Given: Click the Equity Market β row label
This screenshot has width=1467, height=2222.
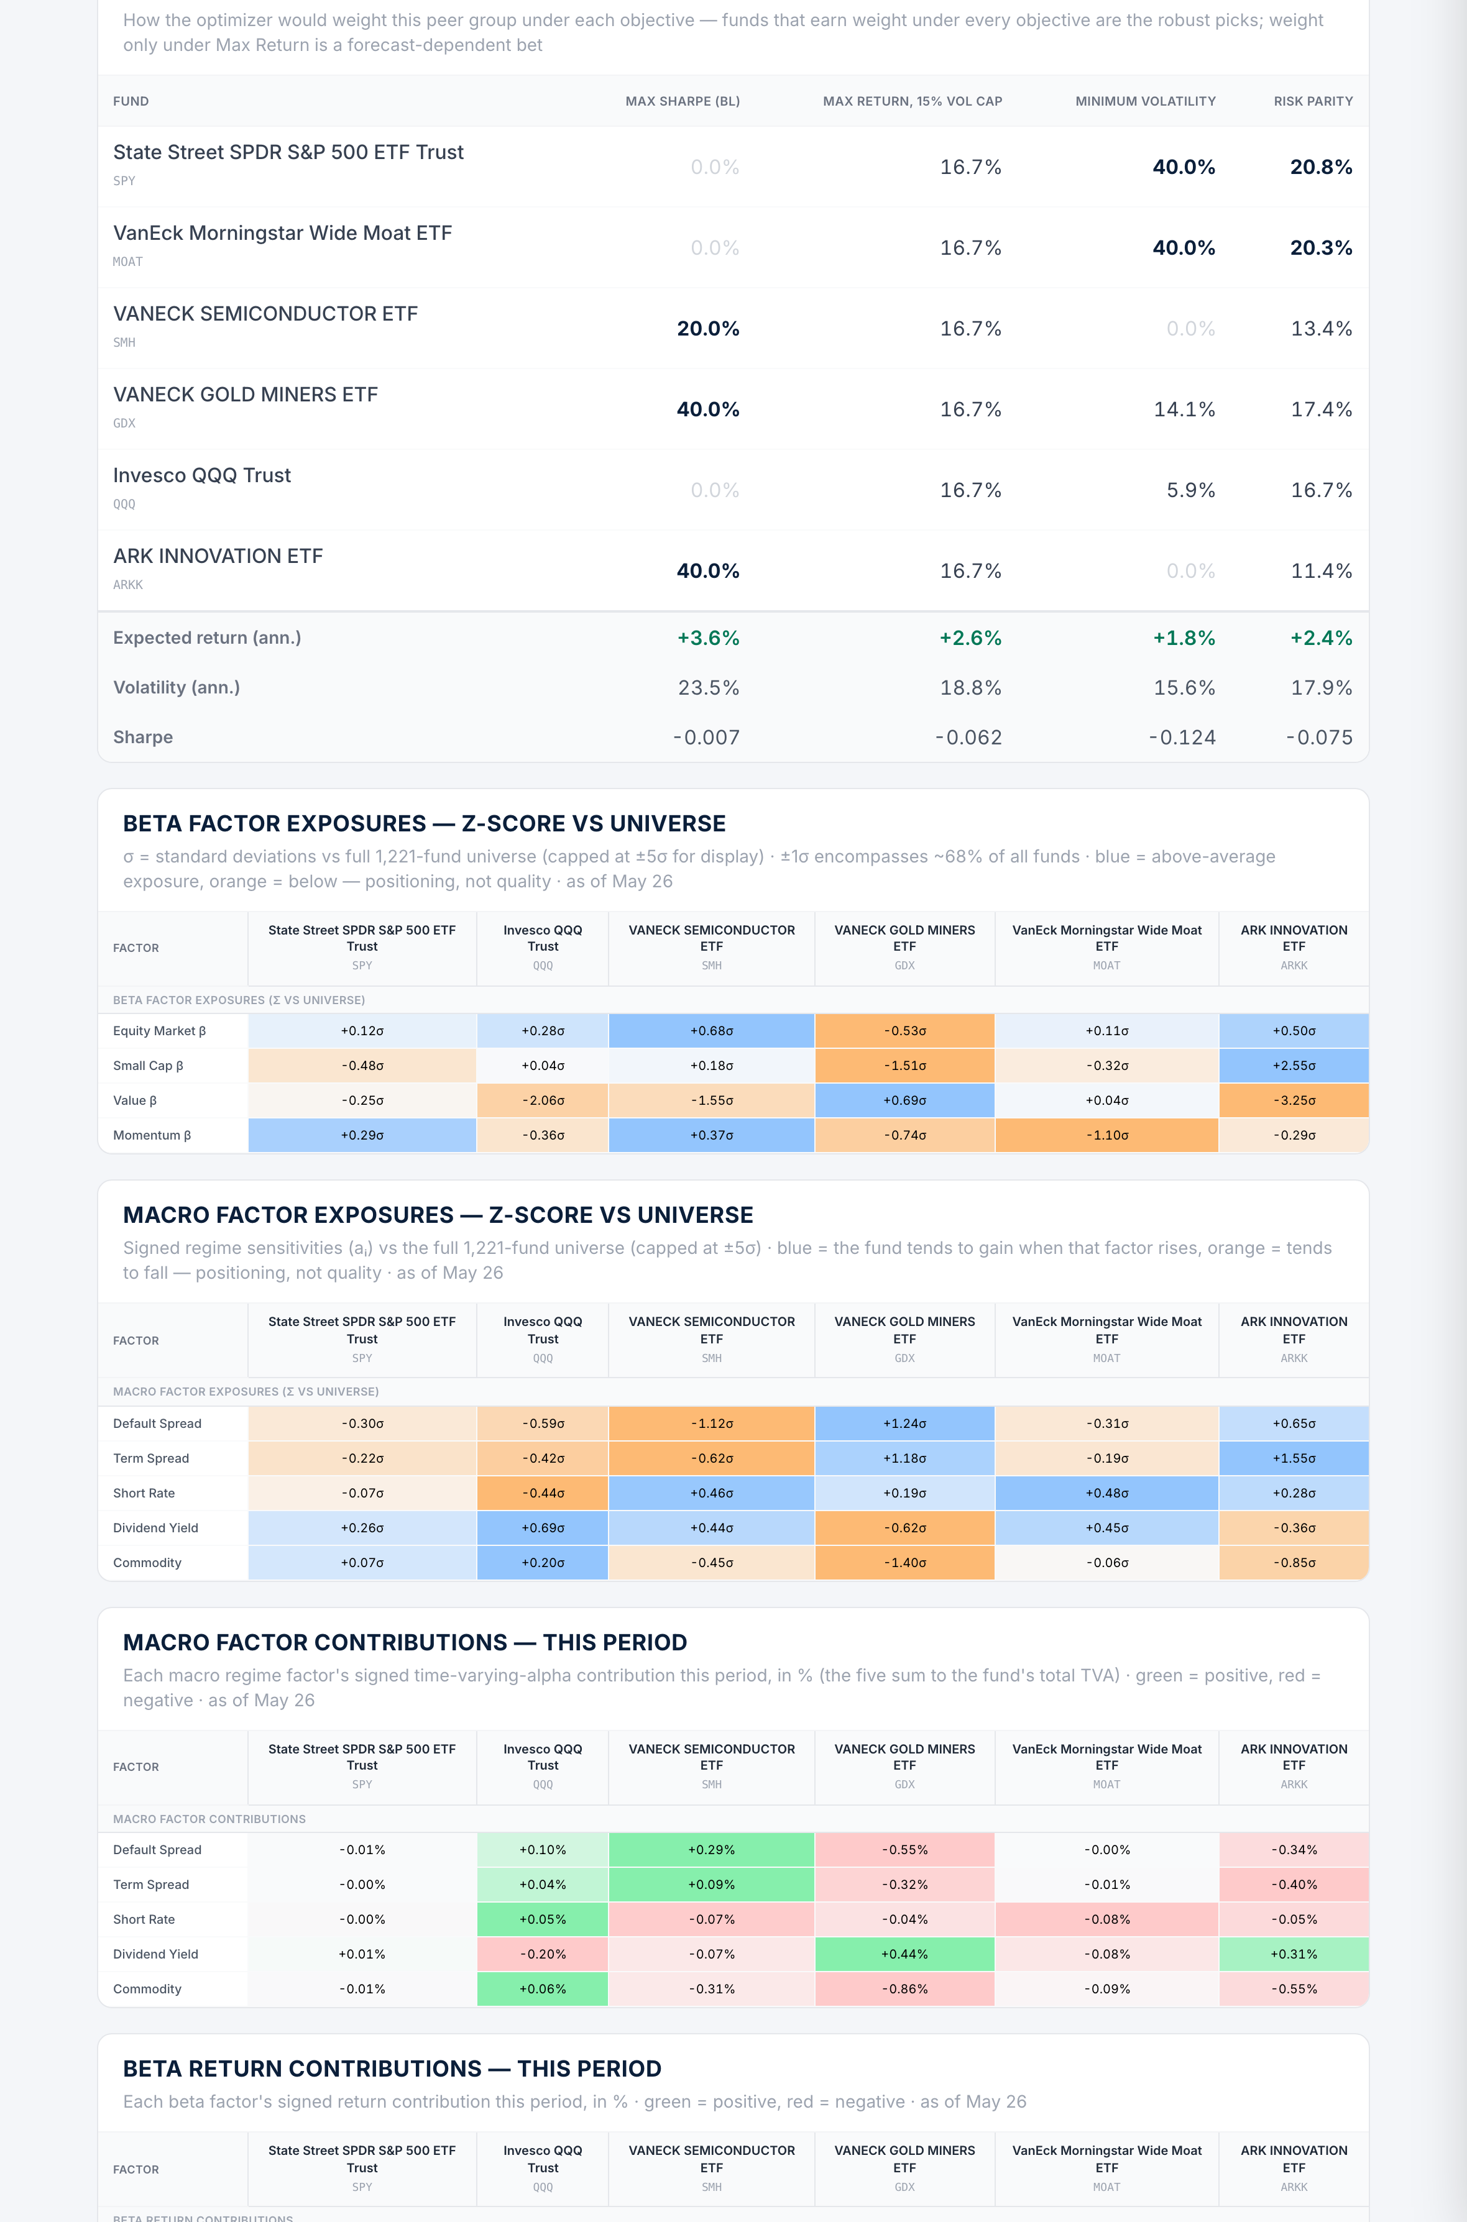Looking at the screenshot, I should pyautogui.click(x=159, y=1031).
